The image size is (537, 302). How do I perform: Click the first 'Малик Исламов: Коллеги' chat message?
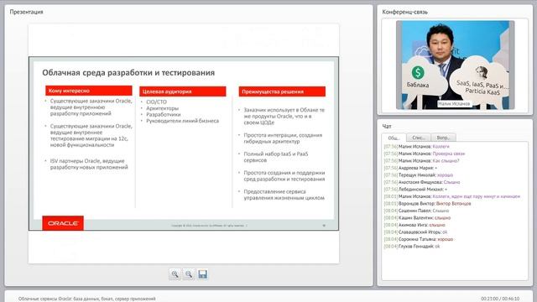(x=417, y=147)
